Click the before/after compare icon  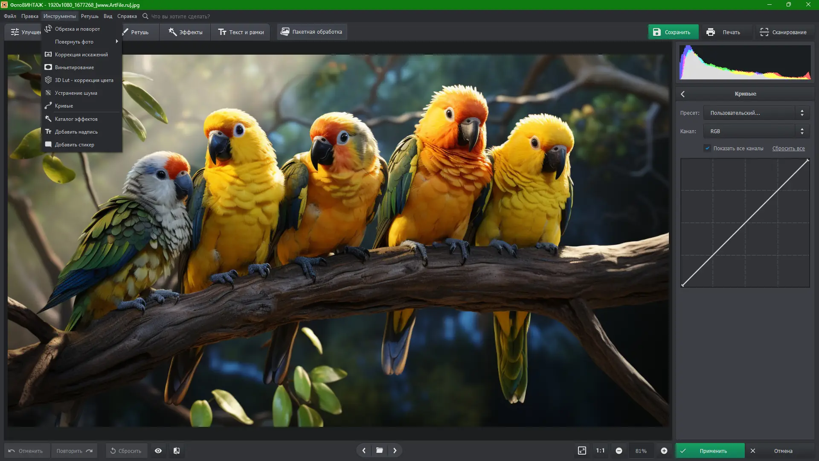coord(177,451)
